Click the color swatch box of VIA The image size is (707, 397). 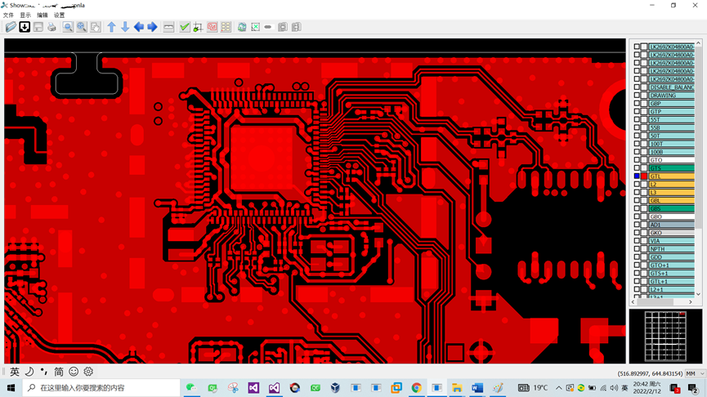(x=644, y=241)
